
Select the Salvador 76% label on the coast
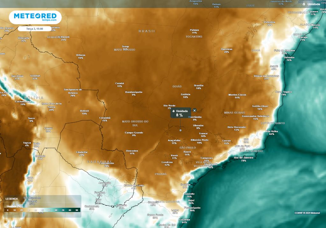point(289,59)
